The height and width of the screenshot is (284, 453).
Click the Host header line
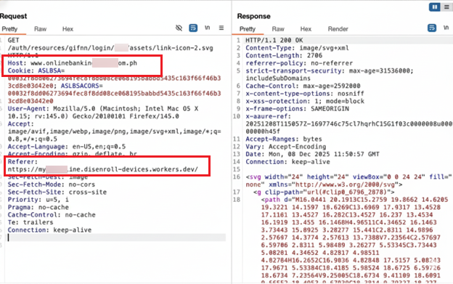[x=72, y=63]
